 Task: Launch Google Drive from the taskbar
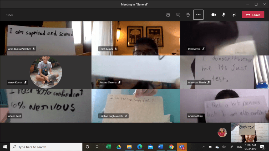(119, 147)
